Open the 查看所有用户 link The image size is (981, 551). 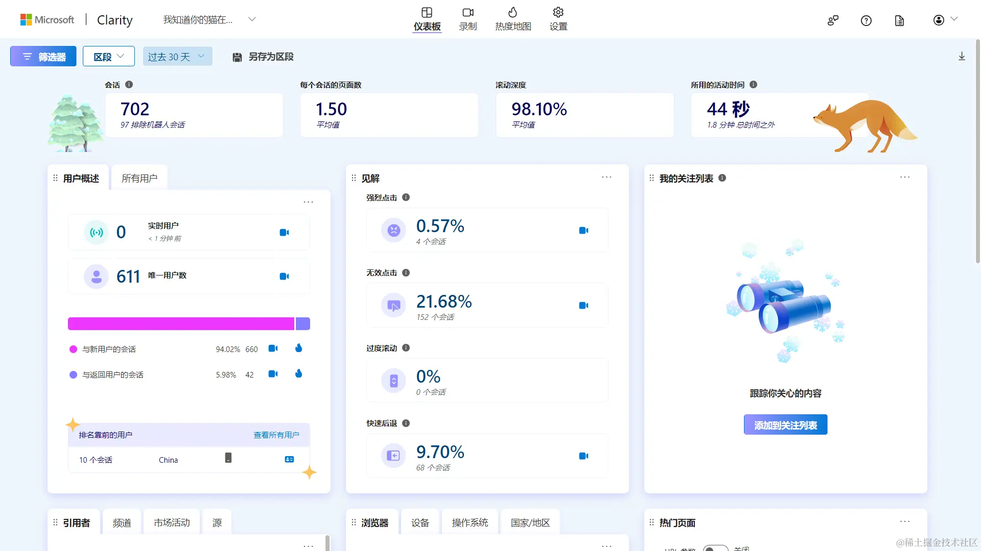[x=276, y=435]
